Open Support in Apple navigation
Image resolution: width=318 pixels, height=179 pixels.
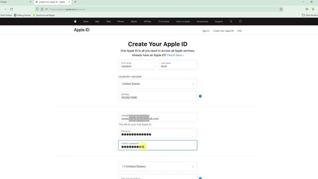219,21
